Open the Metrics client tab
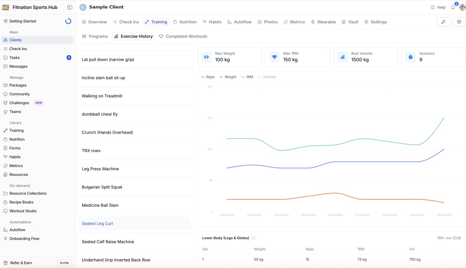Viewport: 466px width, 268px height. (294, 22)
